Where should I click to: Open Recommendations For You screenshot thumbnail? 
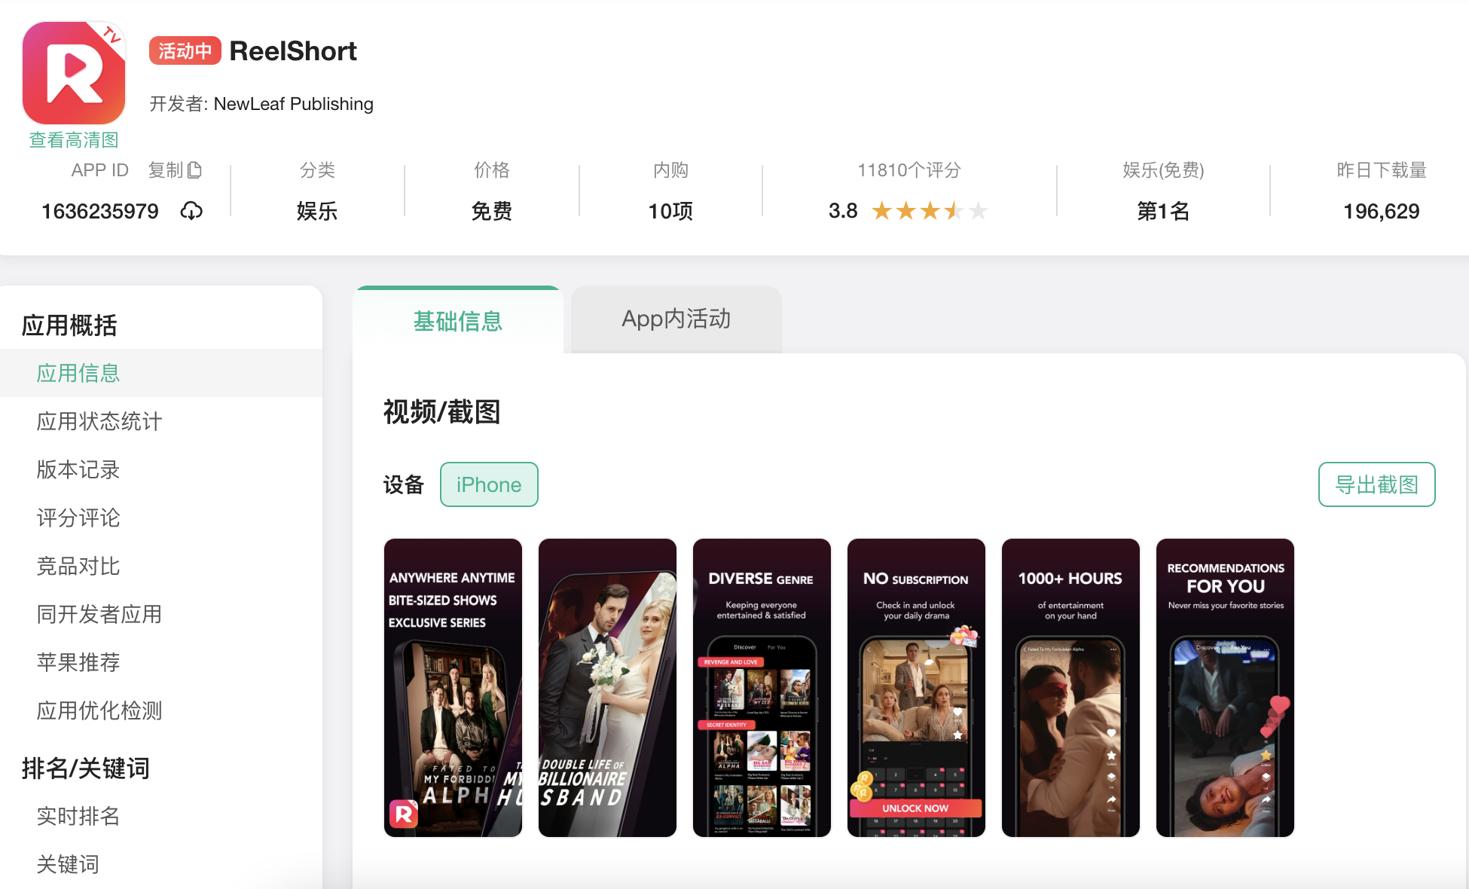tap(1225, 688)
